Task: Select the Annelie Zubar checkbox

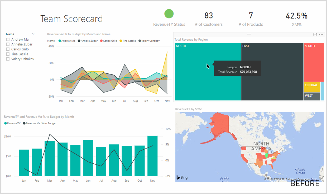Action: [x=8, y=44]
